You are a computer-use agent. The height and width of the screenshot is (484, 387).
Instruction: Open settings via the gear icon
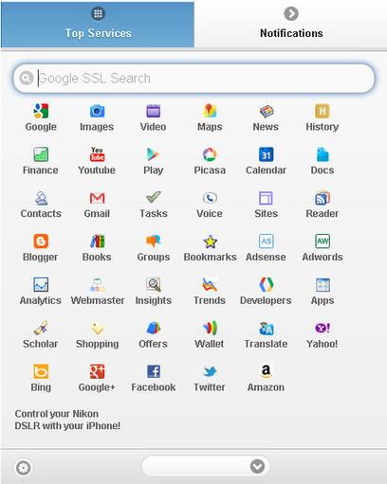(23, 468)
